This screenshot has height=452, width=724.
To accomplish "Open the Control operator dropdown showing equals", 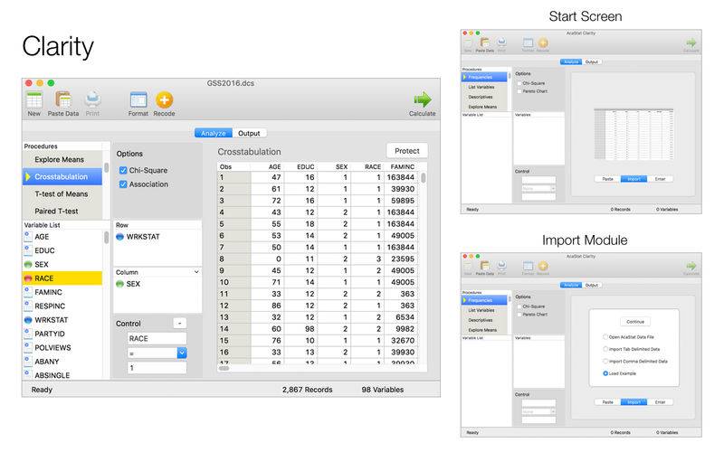I will pyautogui.click(x=182, y=353).
